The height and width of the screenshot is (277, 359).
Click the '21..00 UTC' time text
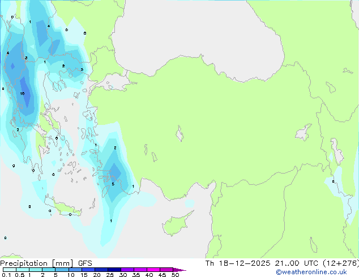coord(297,263)
